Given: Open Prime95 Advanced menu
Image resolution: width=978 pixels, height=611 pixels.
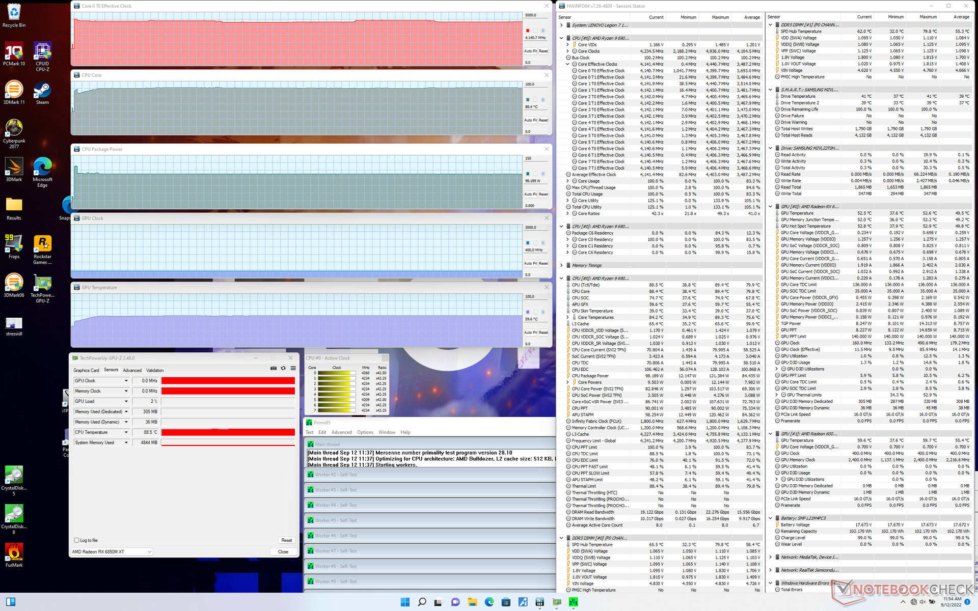Looking at the screenshot, I should tap(341, 432).
